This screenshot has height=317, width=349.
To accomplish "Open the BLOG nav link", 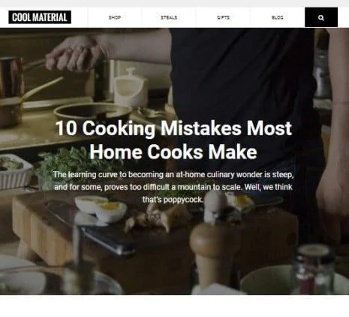I will tap(278, 17).
